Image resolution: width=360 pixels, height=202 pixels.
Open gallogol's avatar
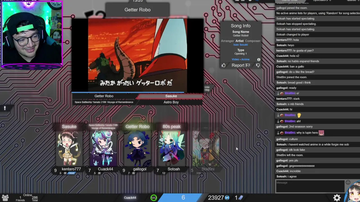point(138,148)
